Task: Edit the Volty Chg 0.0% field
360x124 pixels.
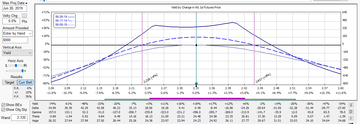Action: [x=11, y=21]
